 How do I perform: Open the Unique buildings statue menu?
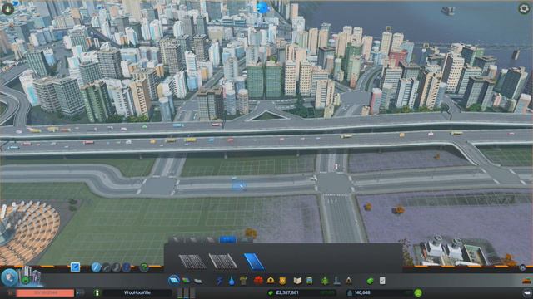[x=336, y=281]
